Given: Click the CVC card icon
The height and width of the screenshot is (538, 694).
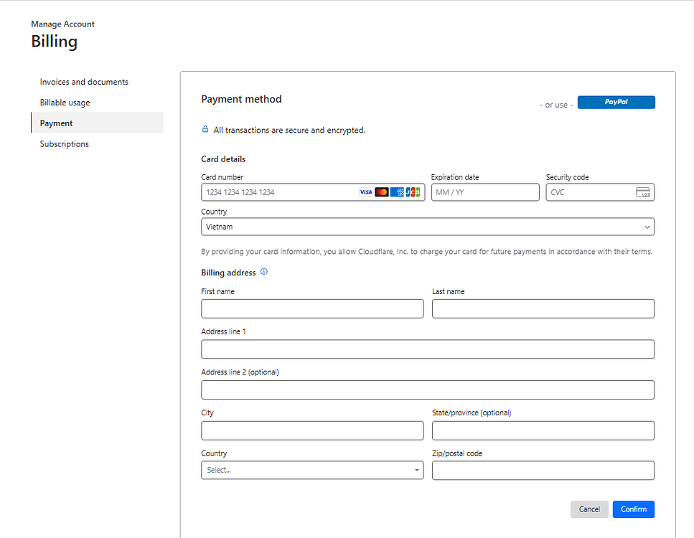Looking at the screenshot, I should [642, 192].
